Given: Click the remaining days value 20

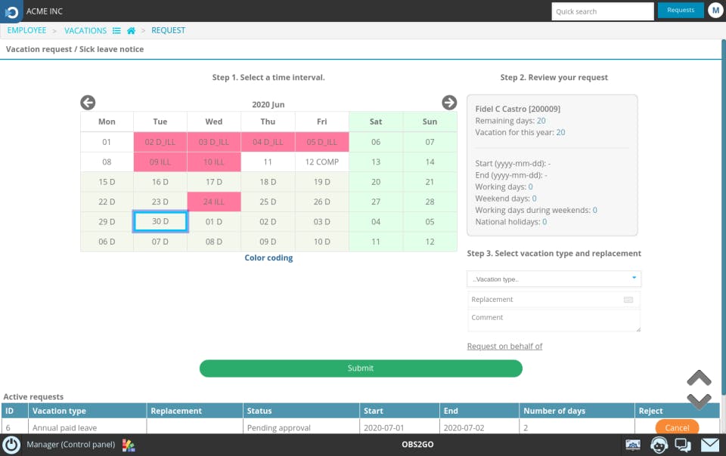Looking at the screenshot, I should (541, 121).
